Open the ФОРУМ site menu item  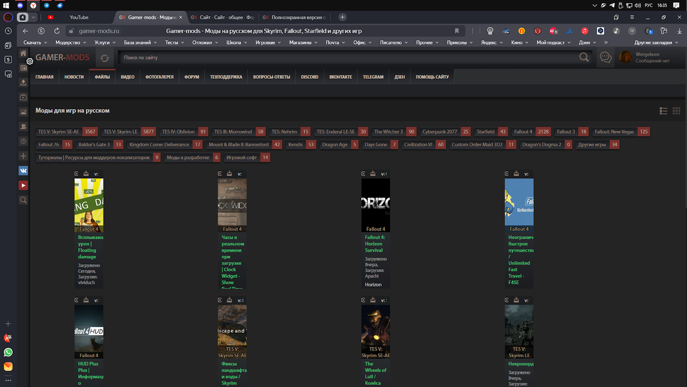(x=192, y=77)
